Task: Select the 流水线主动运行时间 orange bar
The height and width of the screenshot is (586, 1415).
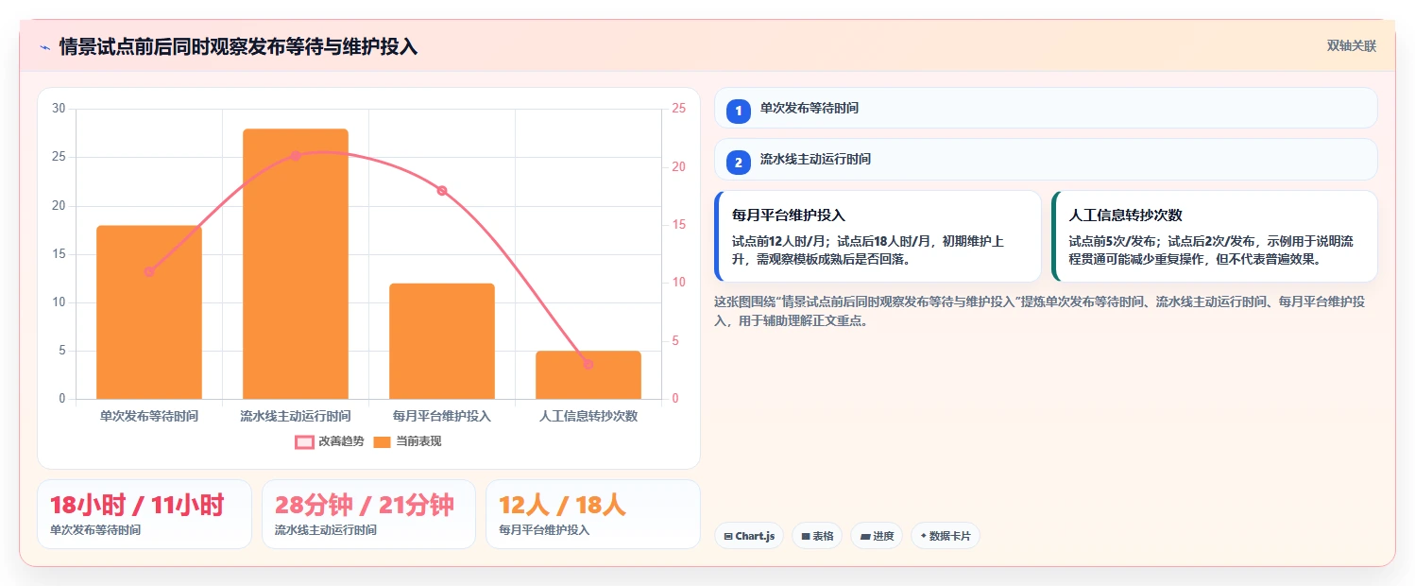Action: click(296, 264)
